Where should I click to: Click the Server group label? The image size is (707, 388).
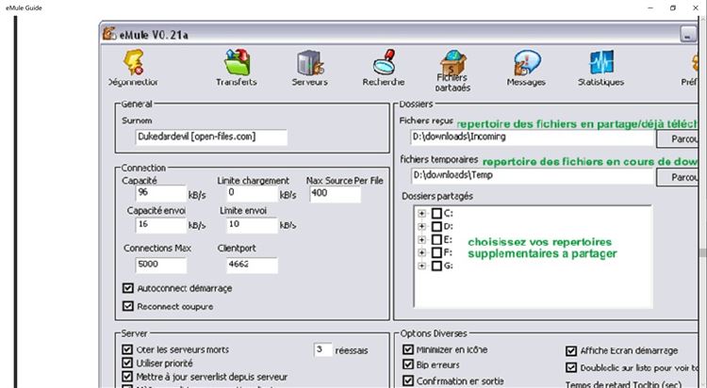[134, 333]
